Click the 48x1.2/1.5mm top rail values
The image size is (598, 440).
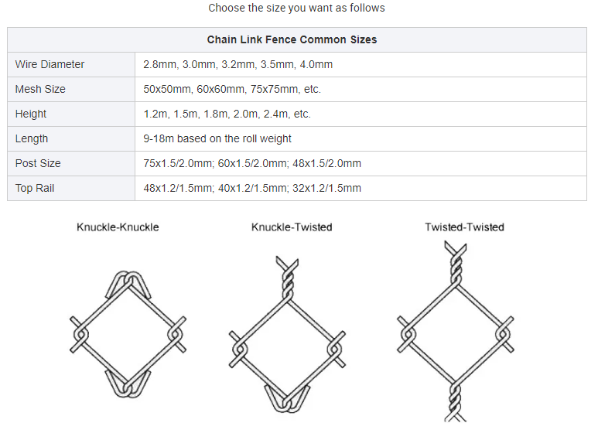tap(252, 189)
